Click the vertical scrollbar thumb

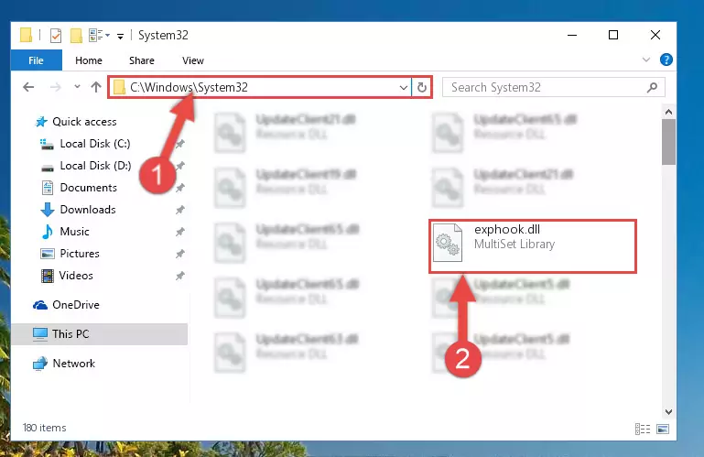pyautogui.click(x=668, y=142)
